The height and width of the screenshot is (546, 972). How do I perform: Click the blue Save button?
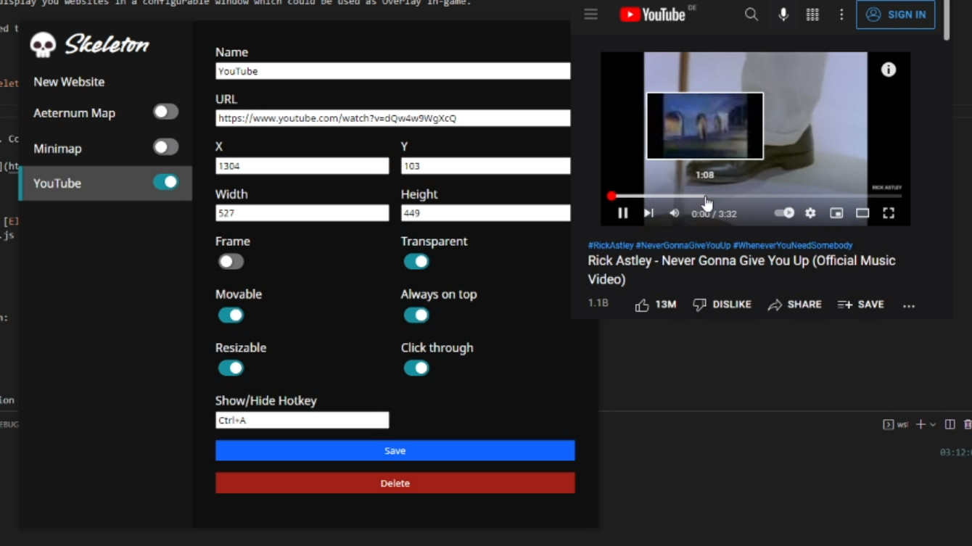point(395,450)
